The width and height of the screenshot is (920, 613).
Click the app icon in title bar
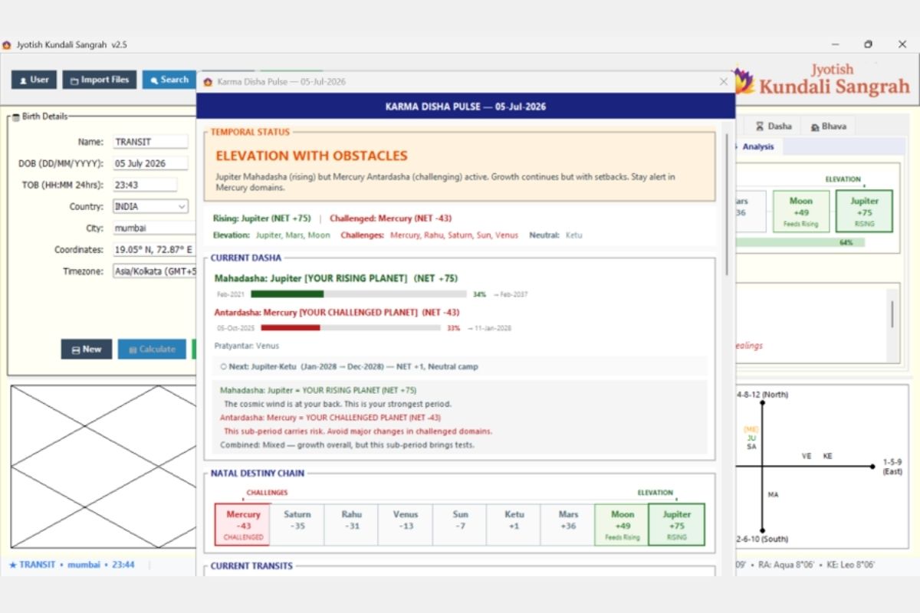[x=7, y=44]
